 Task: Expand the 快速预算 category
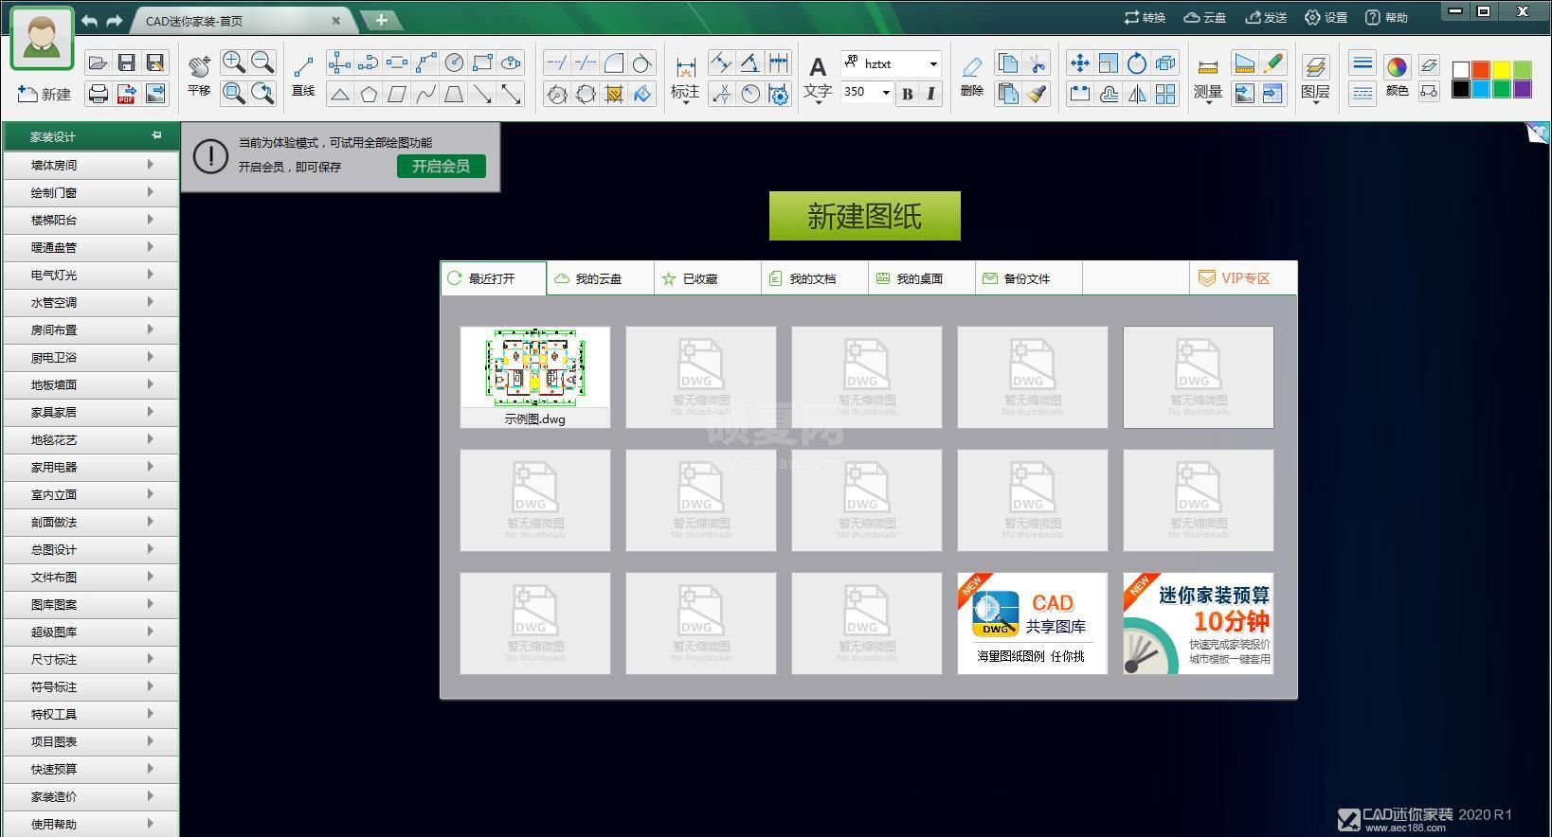(90, 769)
